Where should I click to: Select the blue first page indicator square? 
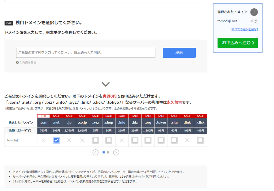tap(104, 152)
